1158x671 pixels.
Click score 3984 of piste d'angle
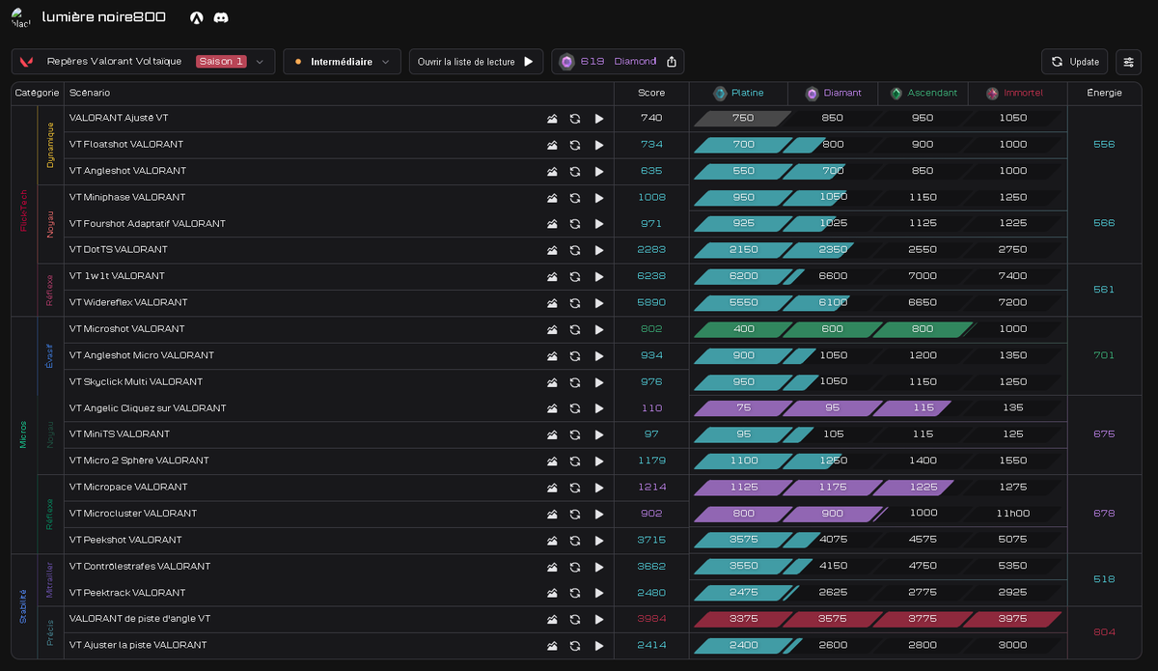pos(651,619)
